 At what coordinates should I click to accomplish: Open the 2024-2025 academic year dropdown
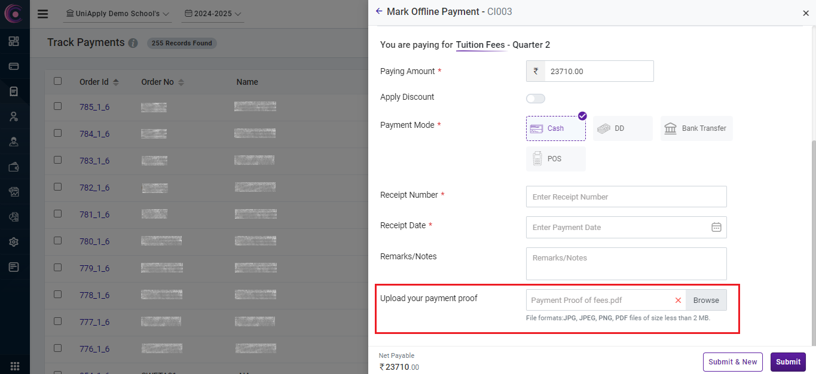pyautogui.click(x=212, y=14)
